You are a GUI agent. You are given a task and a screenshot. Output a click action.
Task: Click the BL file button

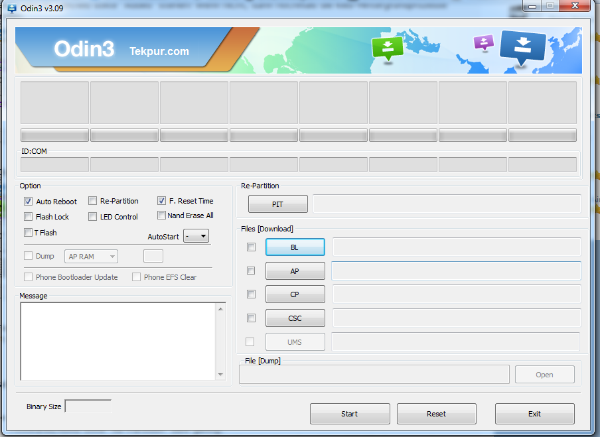(295, 247)
